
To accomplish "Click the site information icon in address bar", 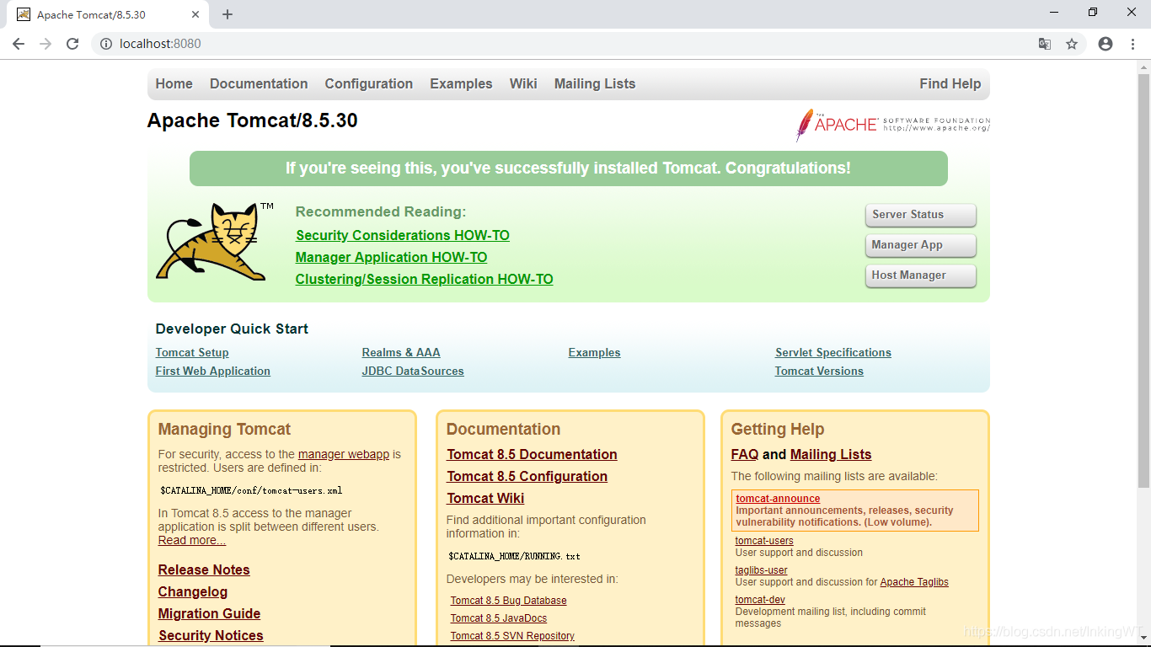I will point(106,44).
